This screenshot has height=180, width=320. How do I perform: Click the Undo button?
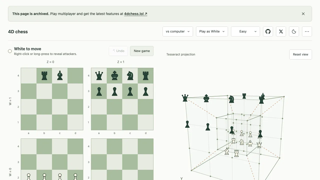tap(118, 51)
